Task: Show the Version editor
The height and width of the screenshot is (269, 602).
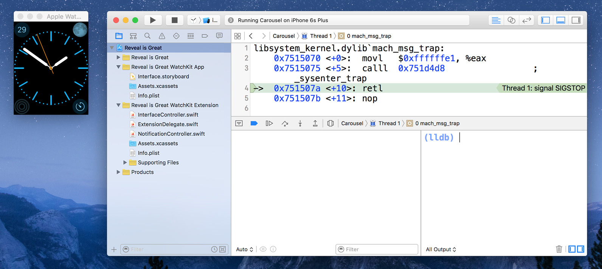Action: coord(526,20)
